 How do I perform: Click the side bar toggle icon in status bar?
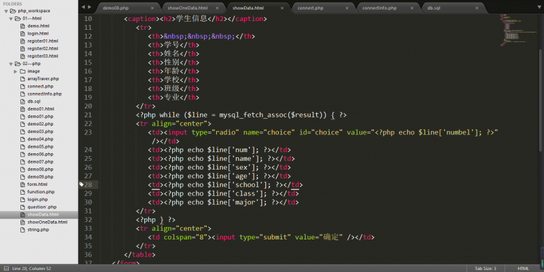pos(5,268)
